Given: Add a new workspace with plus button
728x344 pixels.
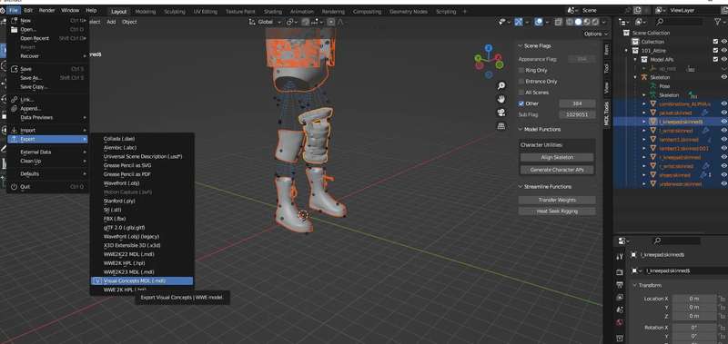Looking at the screenshot, I should click(x=464, y=12).
